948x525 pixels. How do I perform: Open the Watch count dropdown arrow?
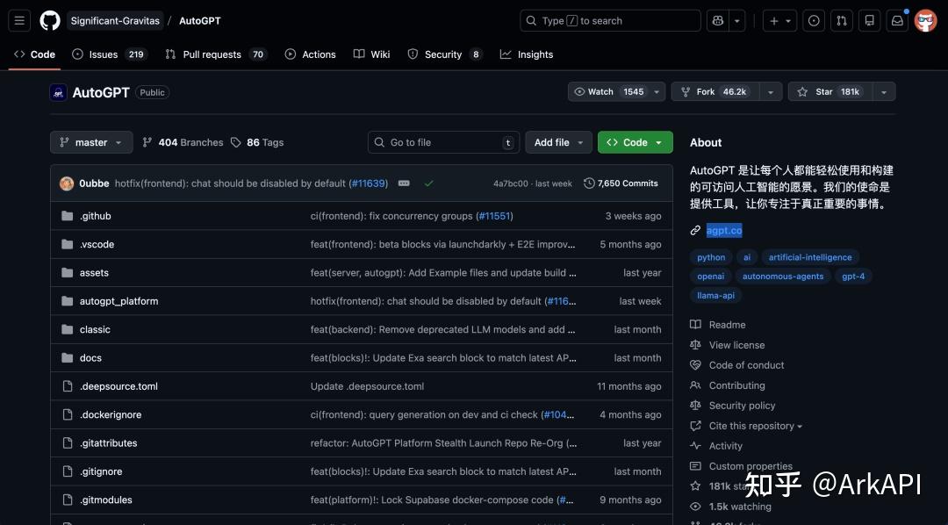[x=657, y=92]
